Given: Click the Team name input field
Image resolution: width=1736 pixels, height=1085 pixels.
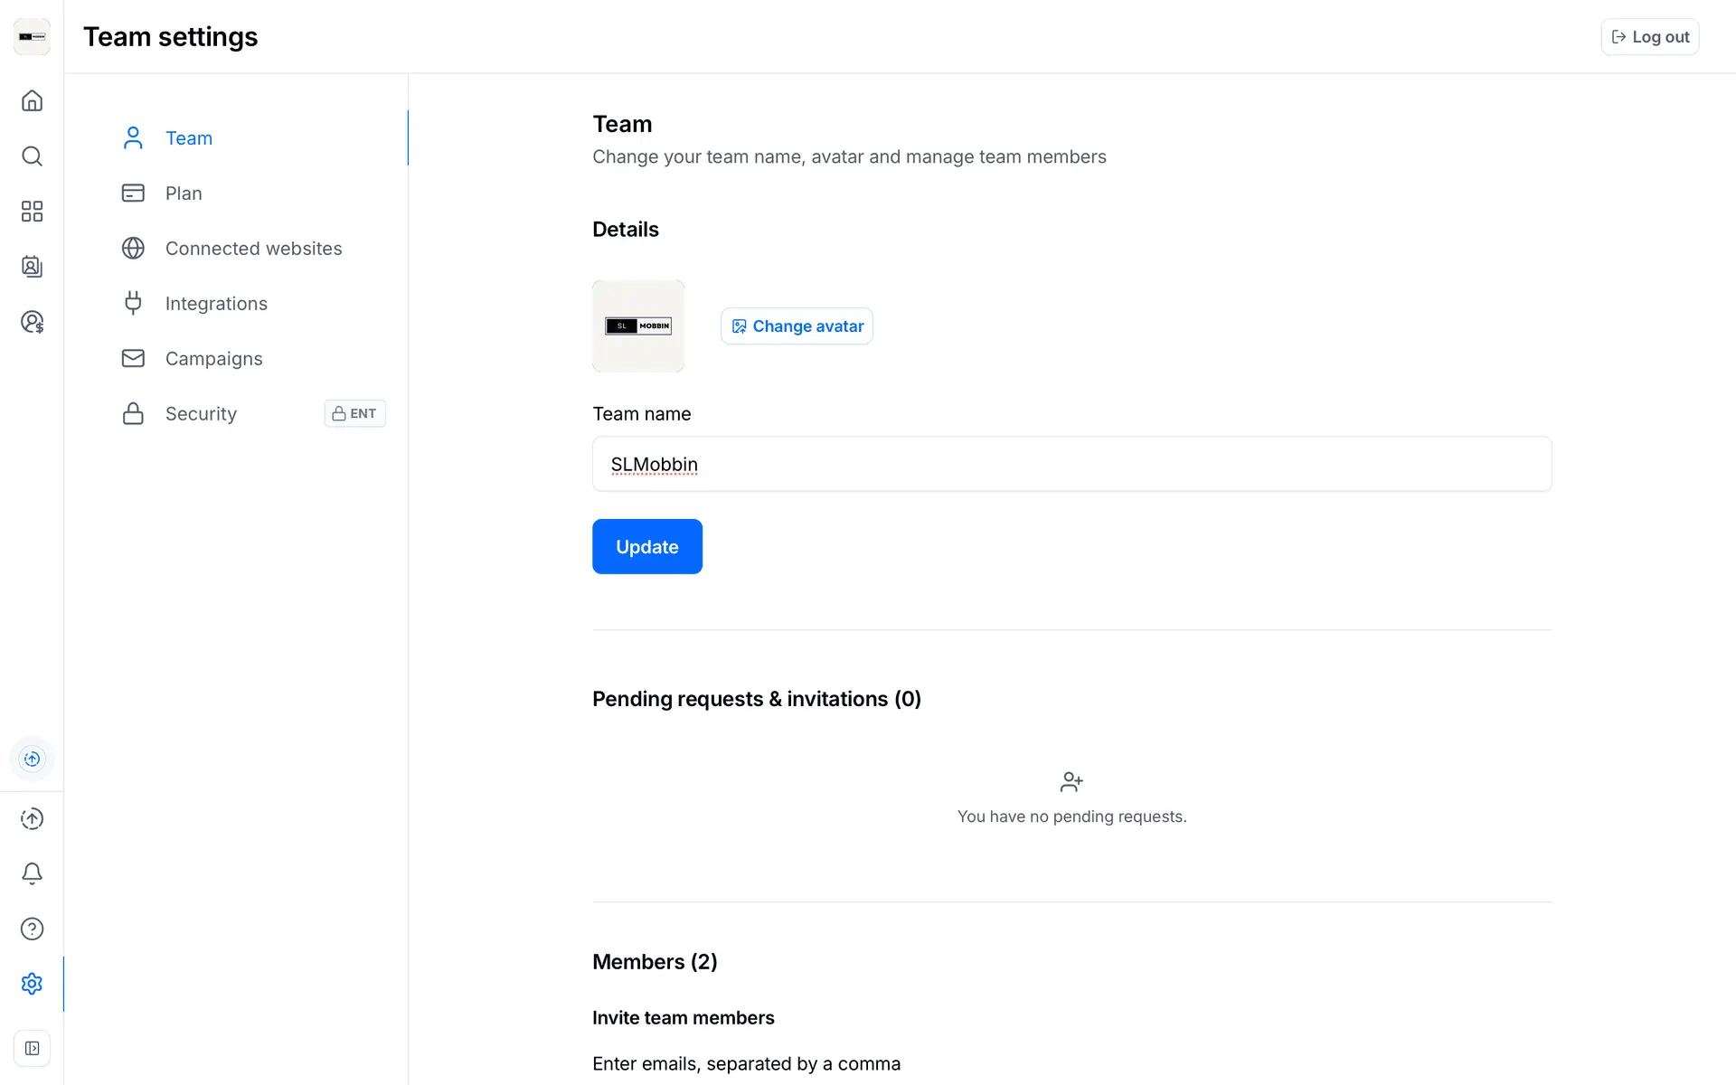Looking at the screenshot, I should 1071,465.
